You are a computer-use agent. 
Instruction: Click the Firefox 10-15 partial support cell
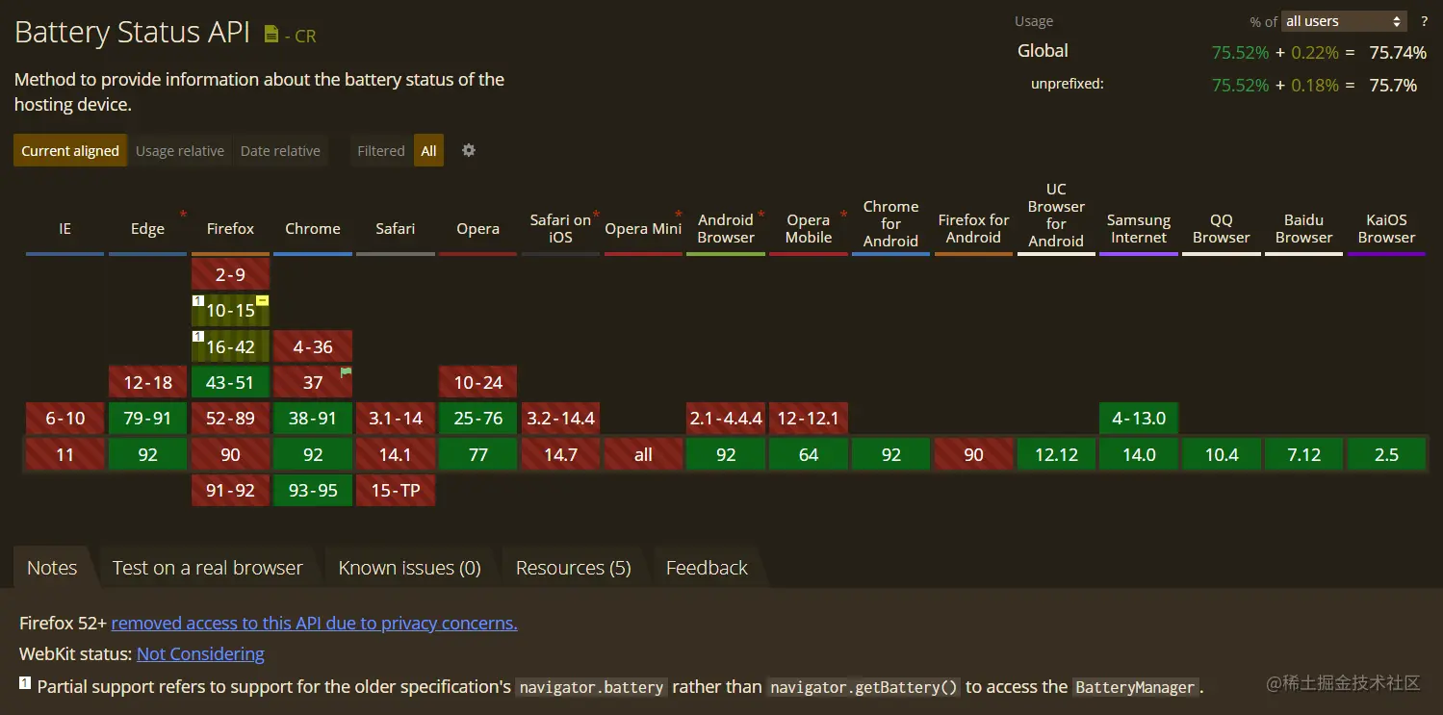pyautogui.click(x=230, y=310)
